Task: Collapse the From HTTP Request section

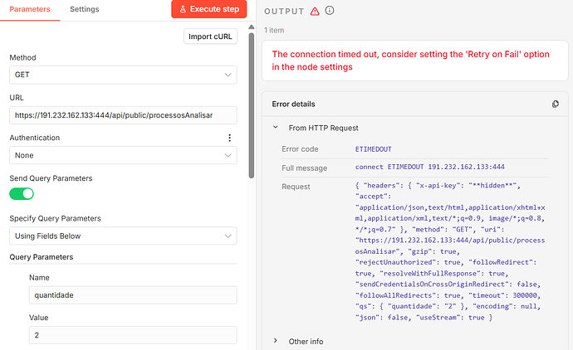Action: point(276,128)
